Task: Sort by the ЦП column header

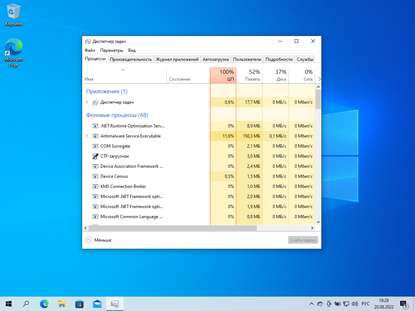Action: pyautogui.click(x=223, y=76)
